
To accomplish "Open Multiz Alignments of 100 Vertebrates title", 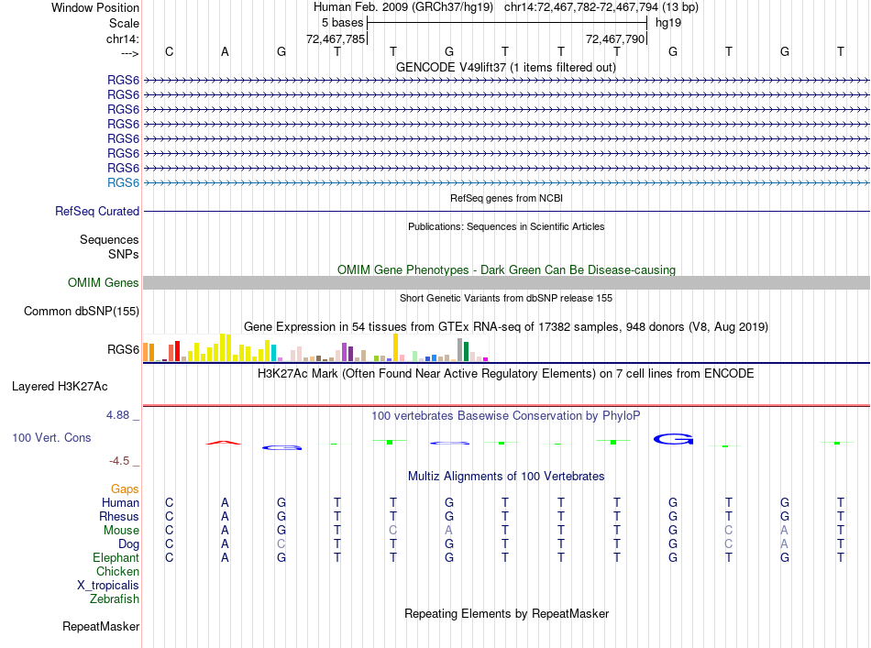I will tap(506, 476).
